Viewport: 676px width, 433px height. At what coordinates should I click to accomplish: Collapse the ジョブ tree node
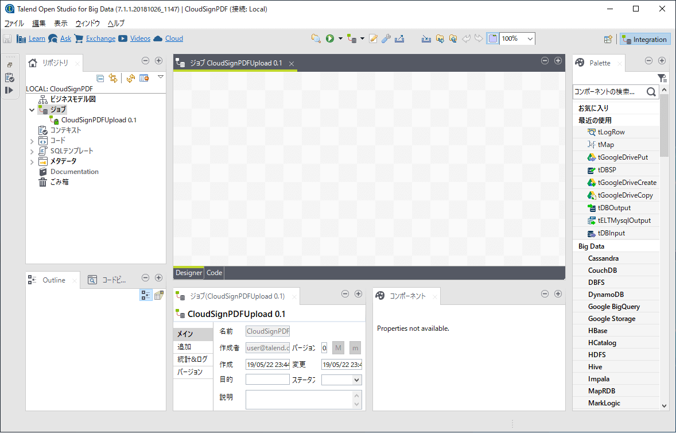pyautogui.click(x=32, y=110)
